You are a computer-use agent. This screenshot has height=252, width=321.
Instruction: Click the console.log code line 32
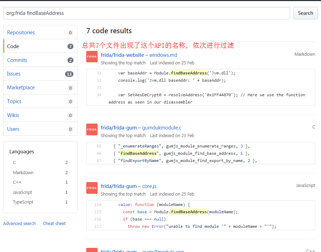[172, 80]
